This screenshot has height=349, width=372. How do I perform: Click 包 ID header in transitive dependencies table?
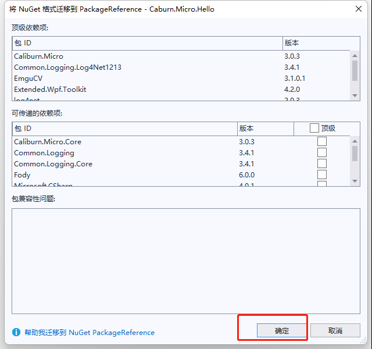[x=124, y=129]
